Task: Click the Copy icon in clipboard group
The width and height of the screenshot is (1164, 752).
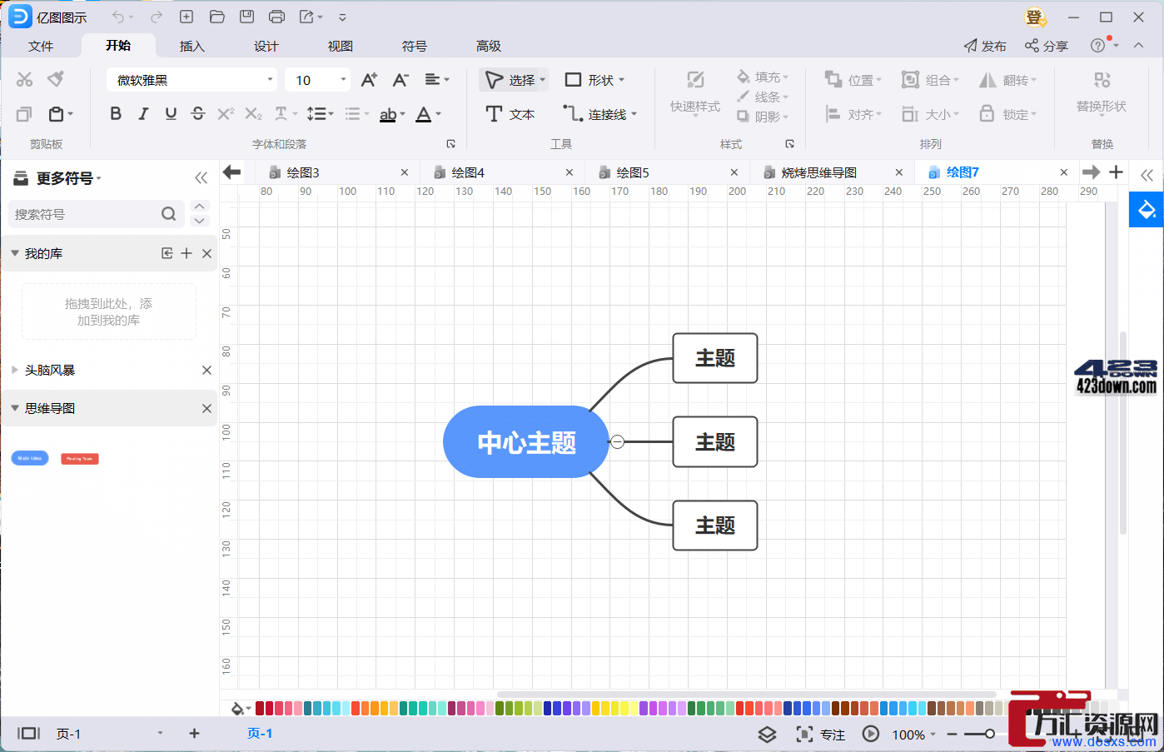Action: [24, 114]
